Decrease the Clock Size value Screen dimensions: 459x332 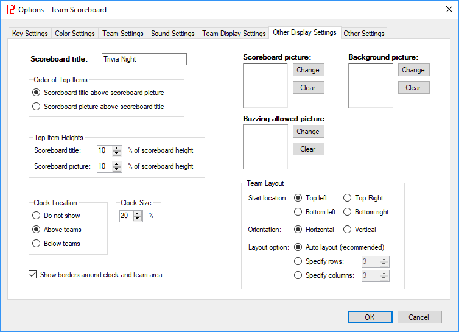pyautogui.click(x=138, y=219)
